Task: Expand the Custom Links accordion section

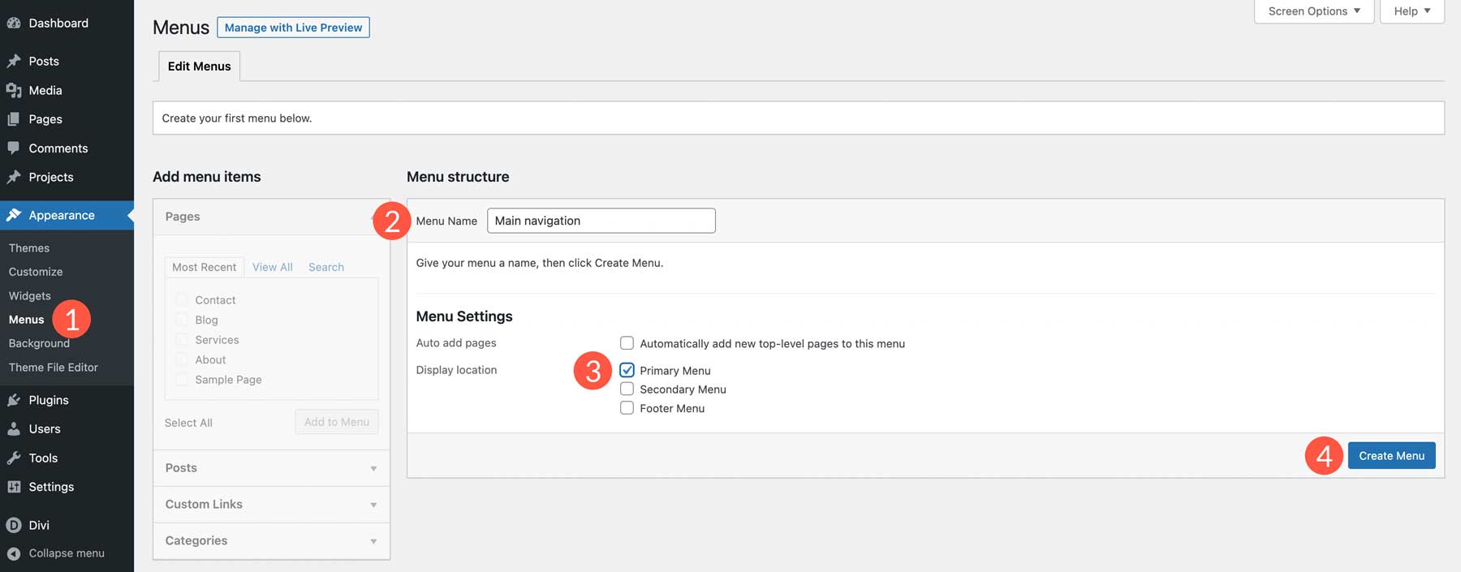Action: [271, 505]
